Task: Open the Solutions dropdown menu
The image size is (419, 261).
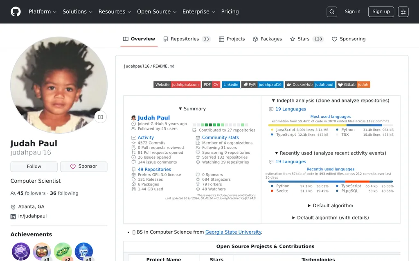Action: 77,12
